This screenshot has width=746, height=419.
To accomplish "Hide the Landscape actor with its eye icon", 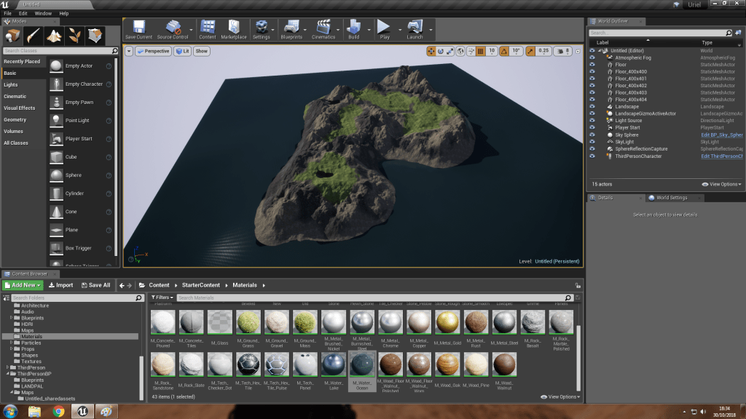I will [592, 107].
